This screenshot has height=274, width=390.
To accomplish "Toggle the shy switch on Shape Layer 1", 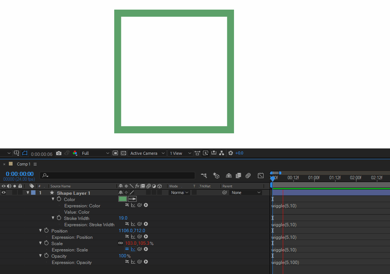I will (121, 193).
